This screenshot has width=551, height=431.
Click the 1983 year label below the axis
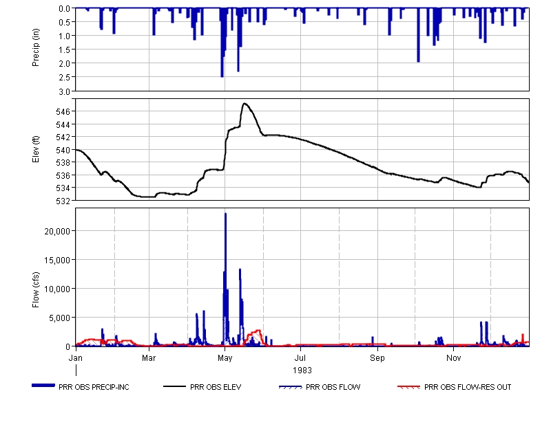[302, 370]
